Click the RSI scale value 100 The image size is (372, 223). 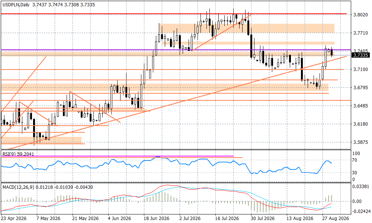pos(356,153)
